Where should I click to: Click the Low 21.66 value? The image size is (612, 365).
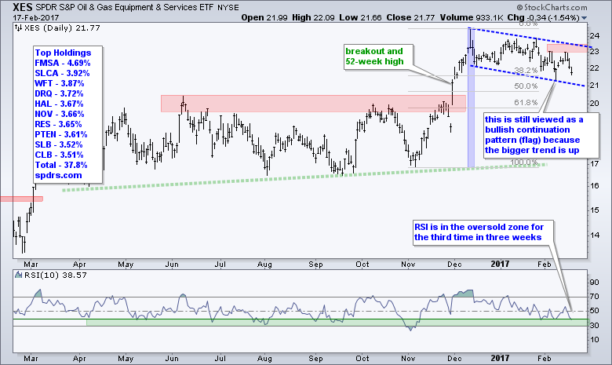click(x=360, y=17)
